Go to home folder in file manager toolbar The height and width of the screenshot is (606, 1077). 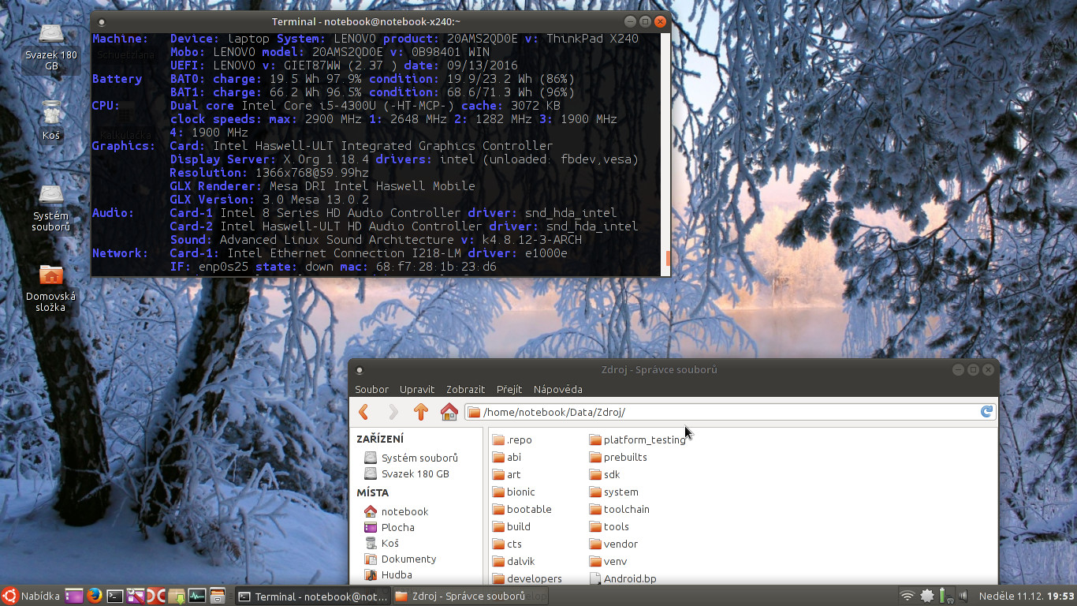[x=449, y=412]
